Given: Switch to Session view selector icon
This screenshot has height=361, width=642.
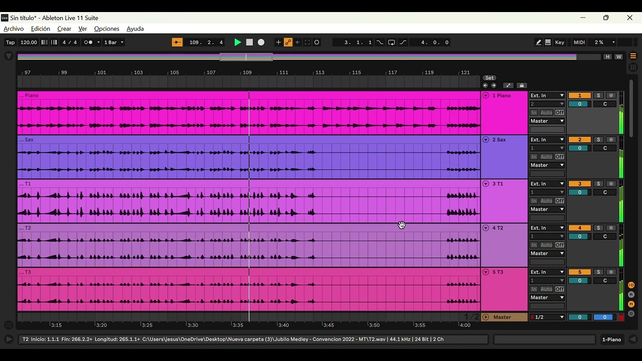Looking at the screenshot, I should [633, 67].
